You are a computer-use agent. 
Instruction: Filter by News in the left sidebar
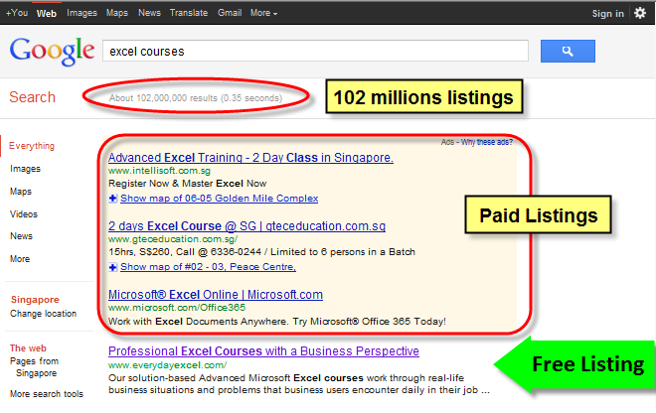tap(21, 236)
